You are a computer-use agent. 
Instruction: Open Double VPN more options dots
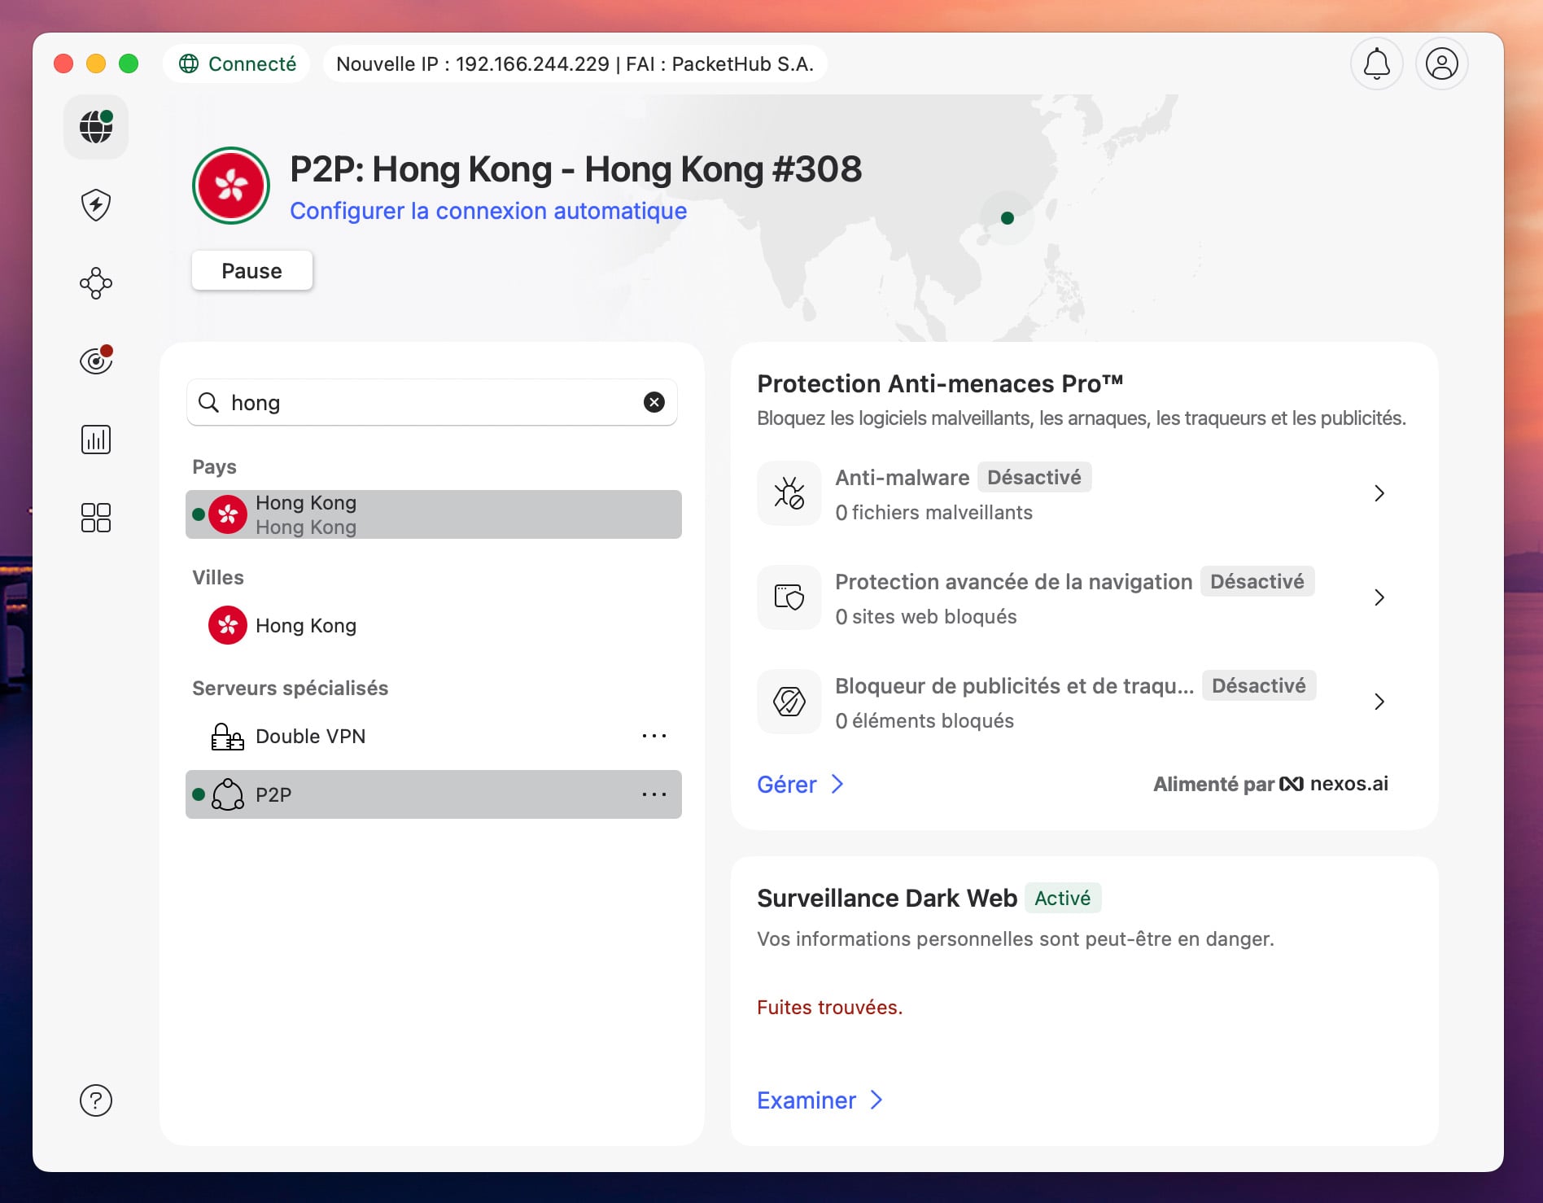[654, 736]
